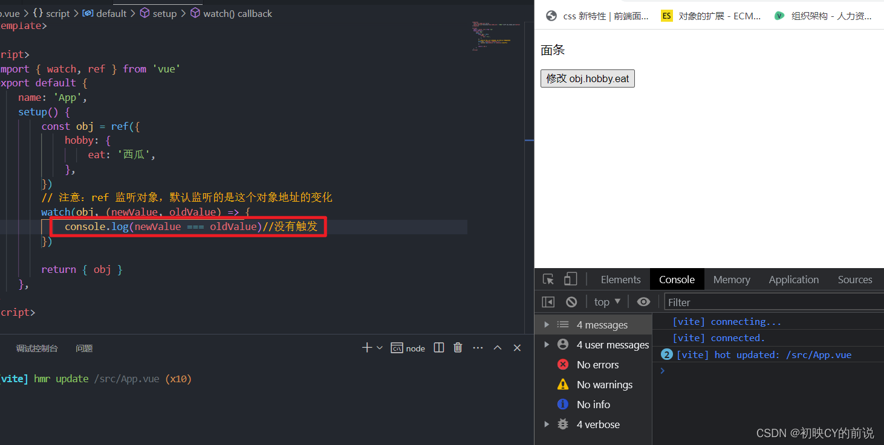884x445 pixels.
Task: Activate DevTools inspect element picker icon
Action: (x=548, y=280)
